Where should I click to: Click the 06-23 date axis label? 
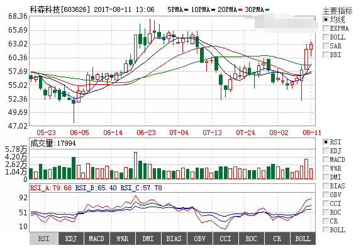pyautogui.click(x=146, y=132)
